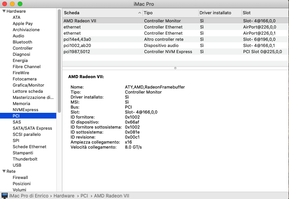Click the Controller NVM Express type cell

pos(168,52)
